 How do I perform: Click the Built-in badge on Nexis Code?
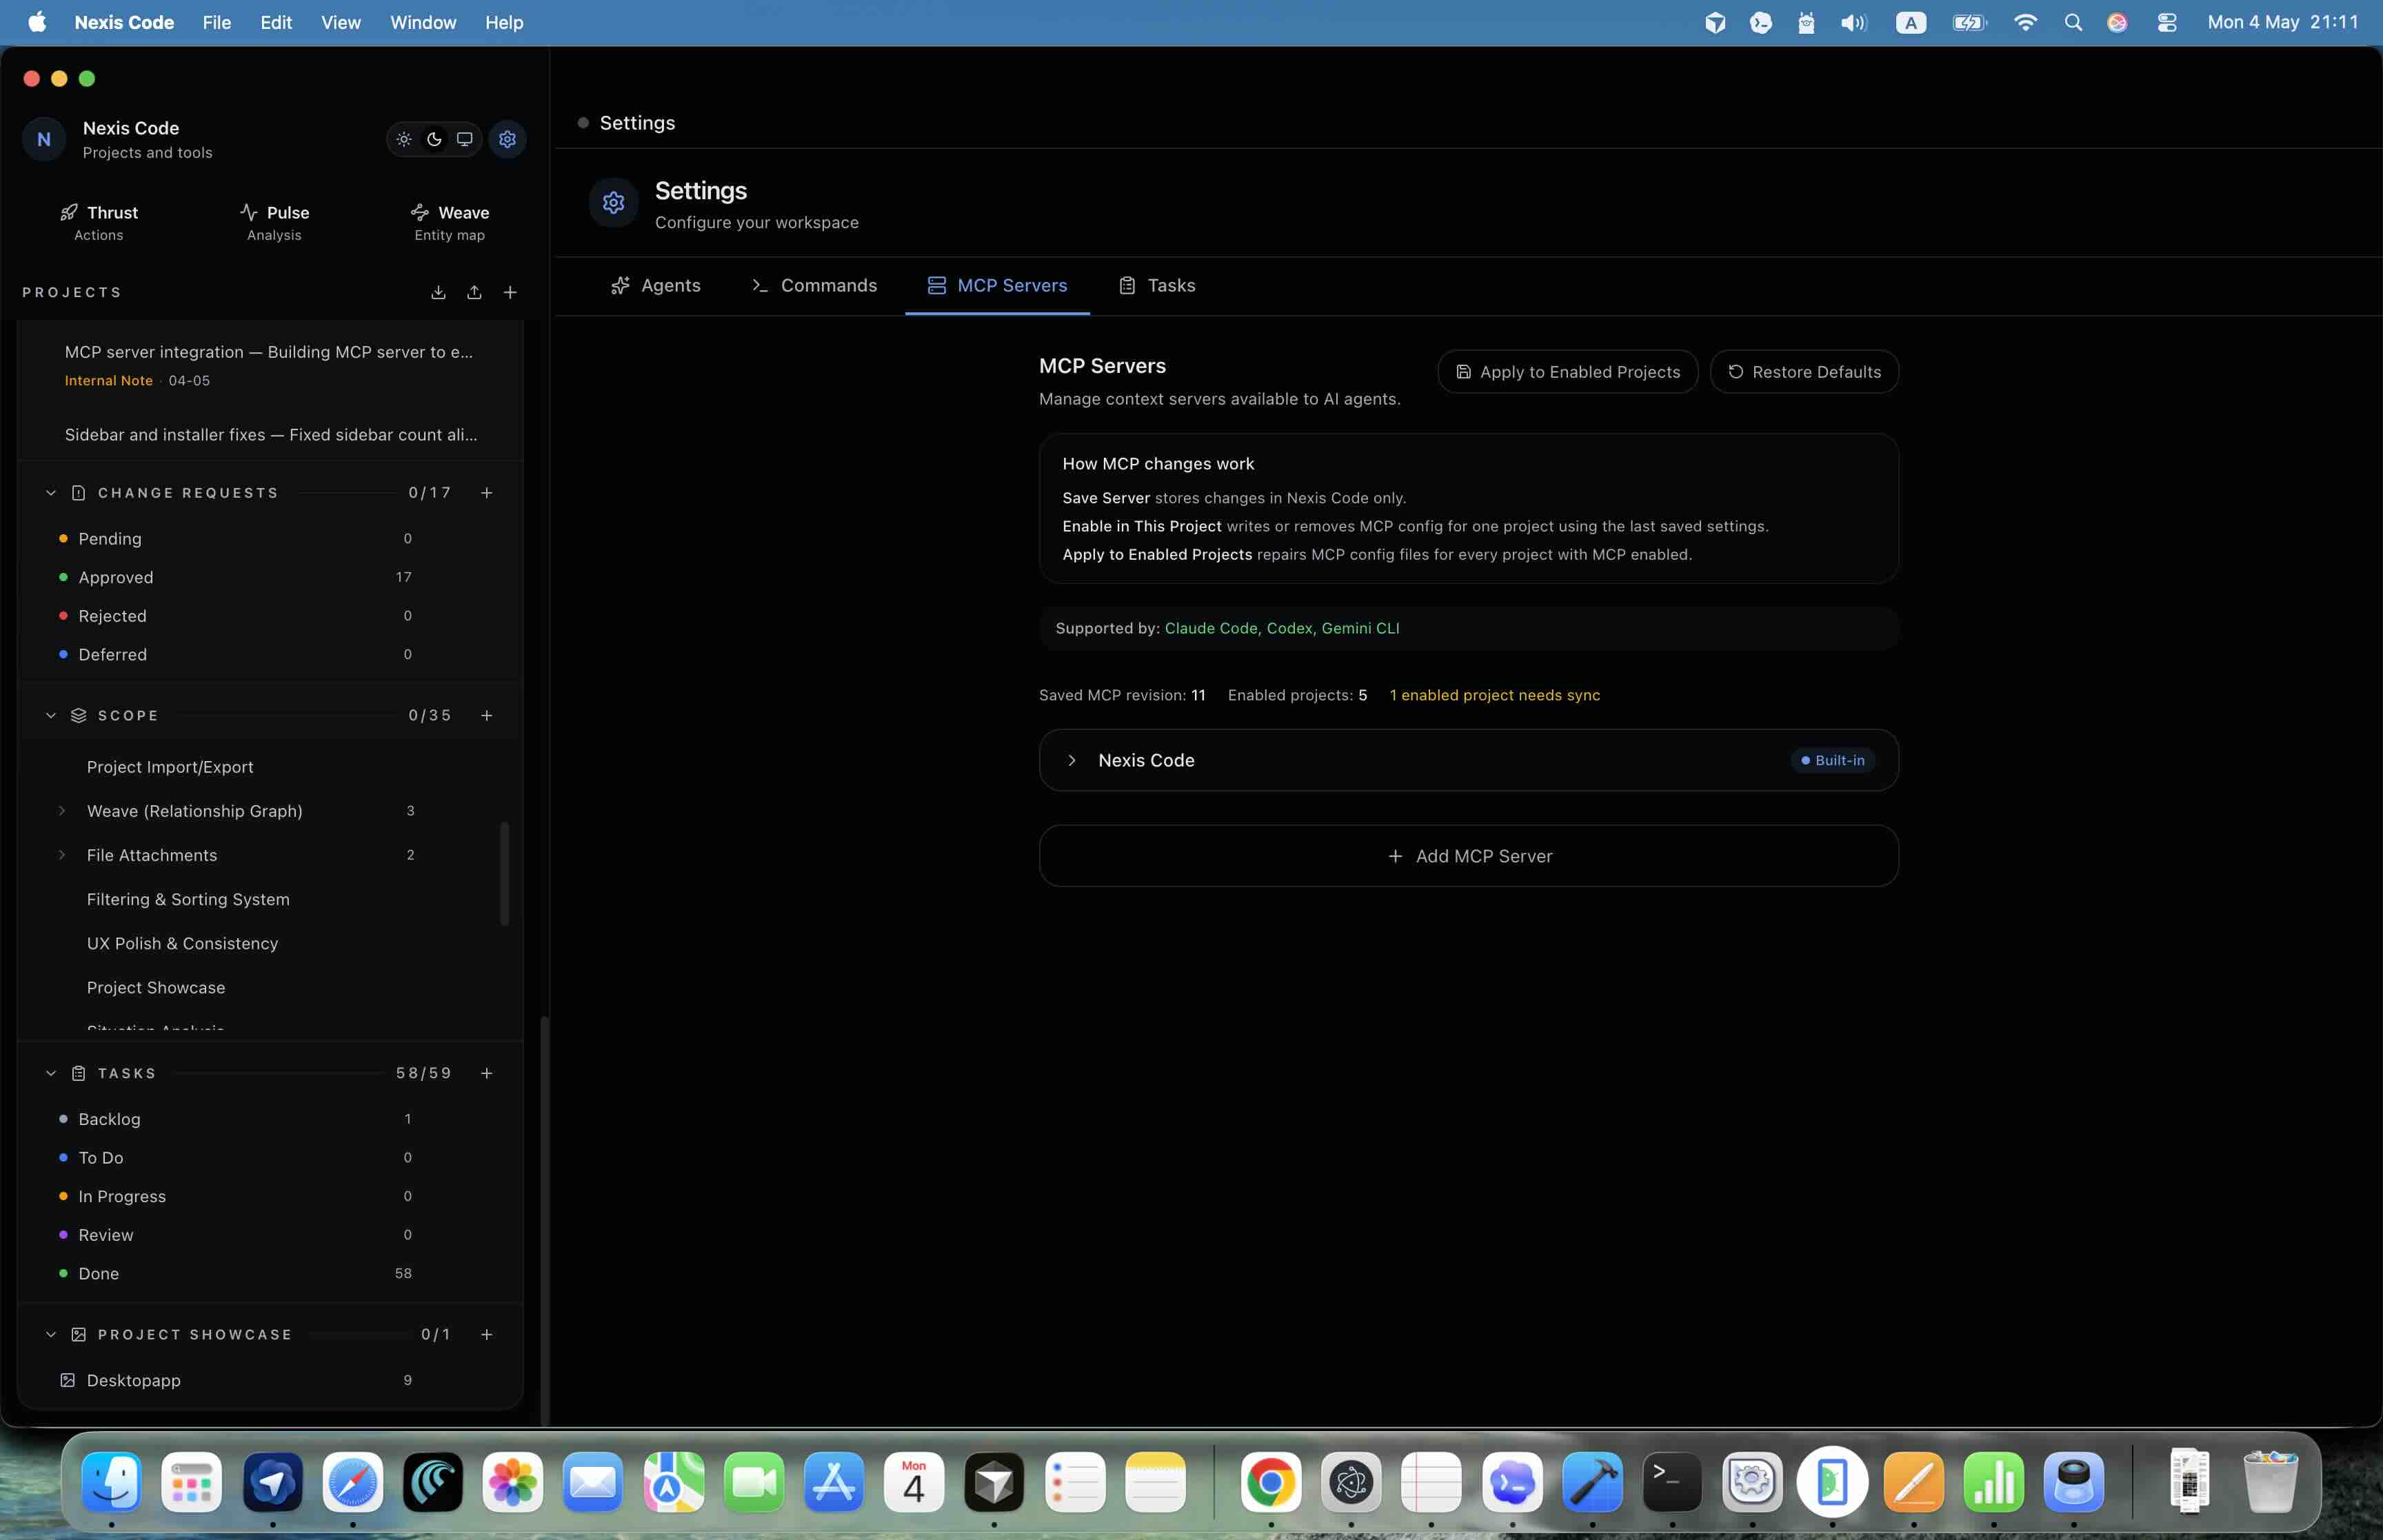(1833, 761)
